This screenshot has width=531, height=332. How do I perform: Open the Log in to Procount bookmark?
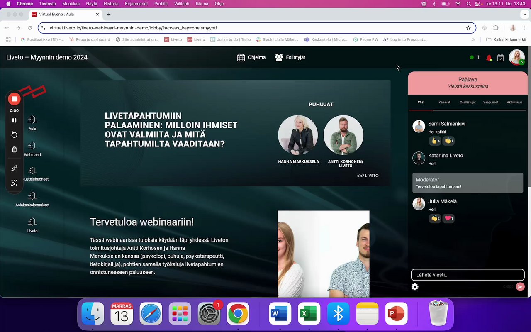[405, 39]
